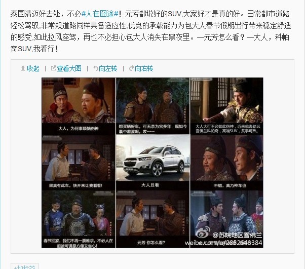Rotate image right via 向右转

[x=144, y=68]
